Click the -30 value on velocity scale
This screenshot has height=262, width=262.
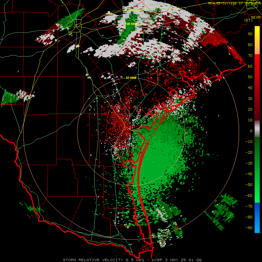(249, 163)
